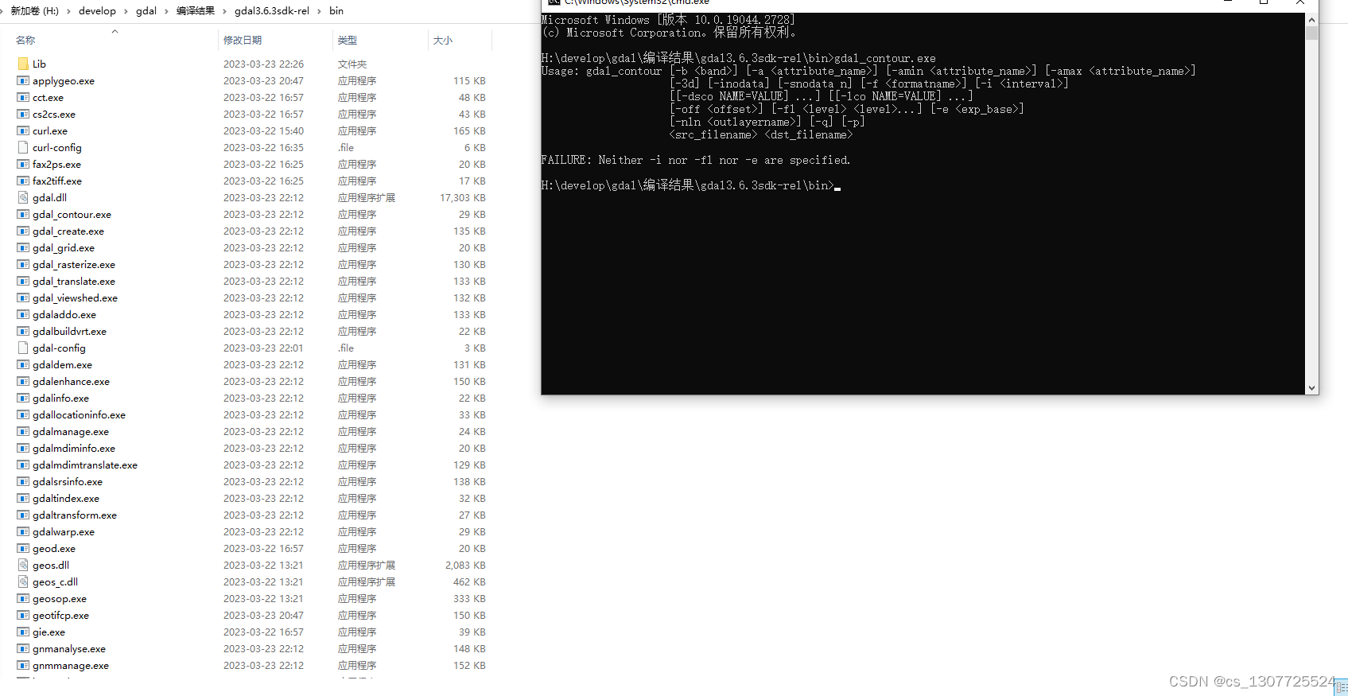Viewport: 1348px width, 696px height.
Task: Click the geos_c.dll library icon
Action: pos(23,581)
